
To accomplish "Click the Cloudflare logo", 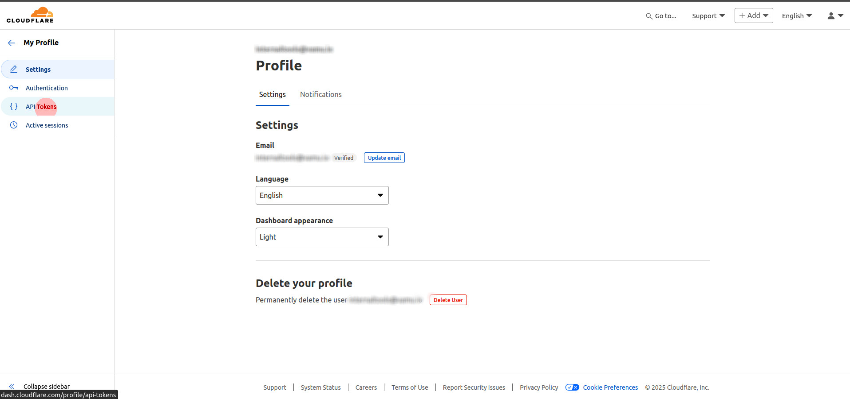I will coord(30,15).
